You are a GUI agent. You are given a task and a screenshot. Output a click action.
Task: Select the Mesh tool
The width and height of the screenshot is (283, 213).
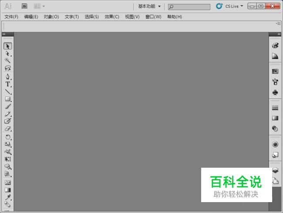point(7,183)
